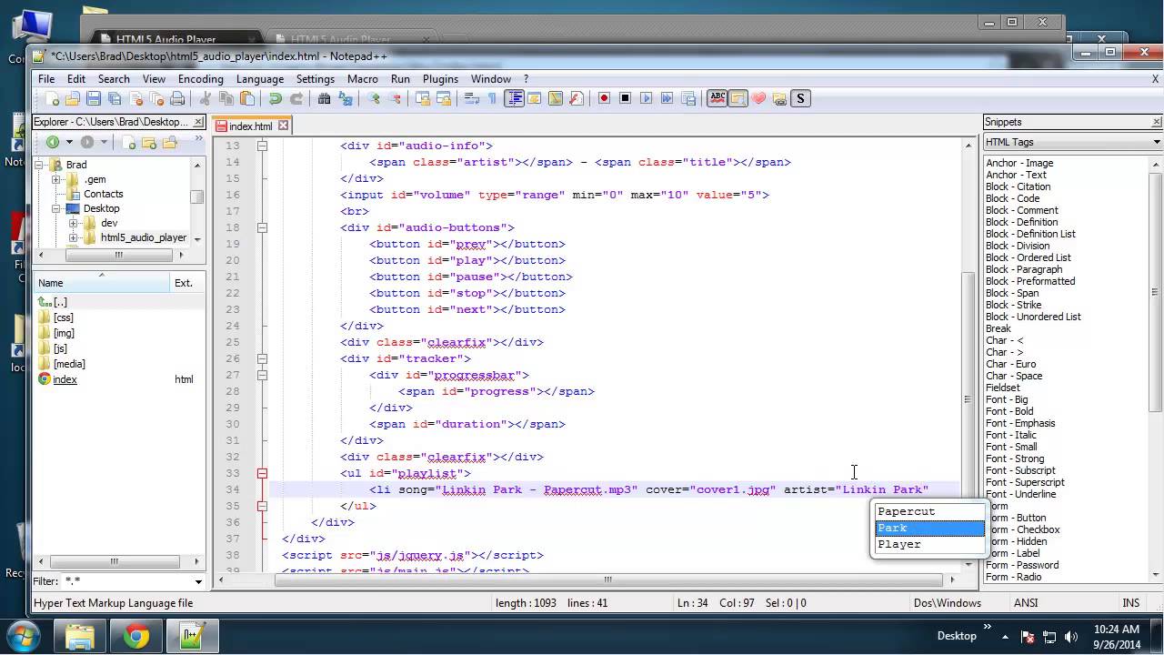This screenshot has height=655, width=1164.
Task: Click the Print toolbar icon
Action: pyautogui.click(x=177, y=98)
